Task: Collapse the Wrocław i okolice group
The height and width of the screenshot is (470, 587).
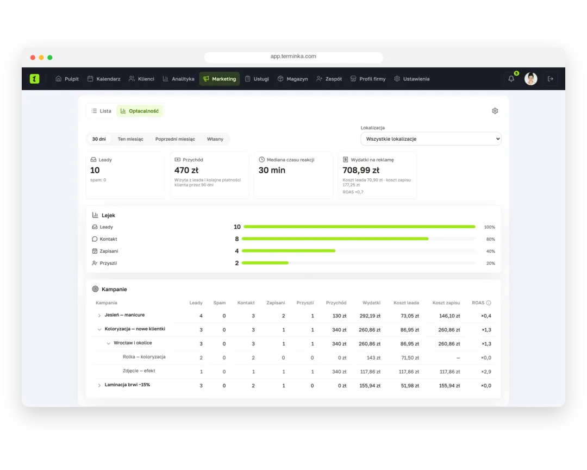Action: click(108, 343)
